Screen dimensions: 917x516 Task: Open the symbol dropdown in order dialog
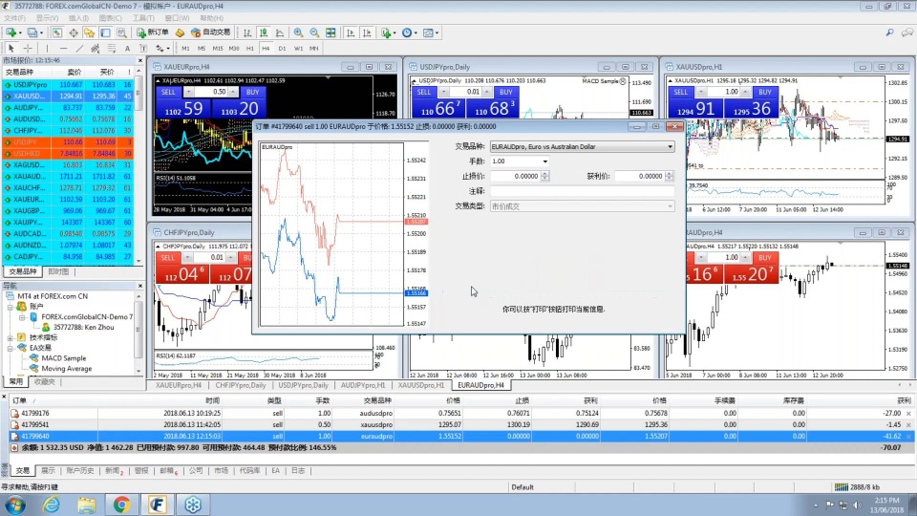(670, 147)
